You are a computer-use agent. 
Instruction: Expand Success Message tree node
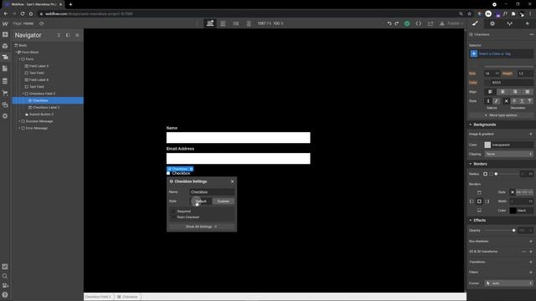pyautogui.click(x=19, y=121)
